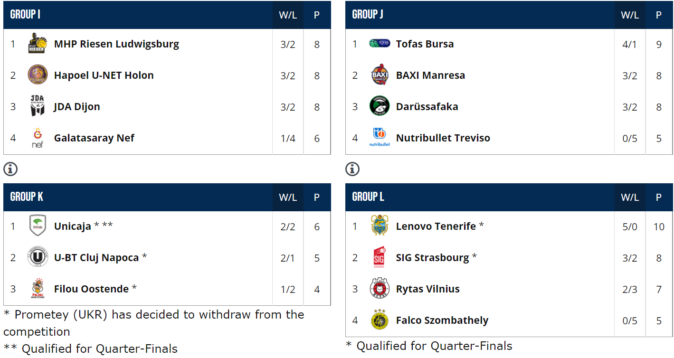Click the info icon below Group I

[10, 169]
